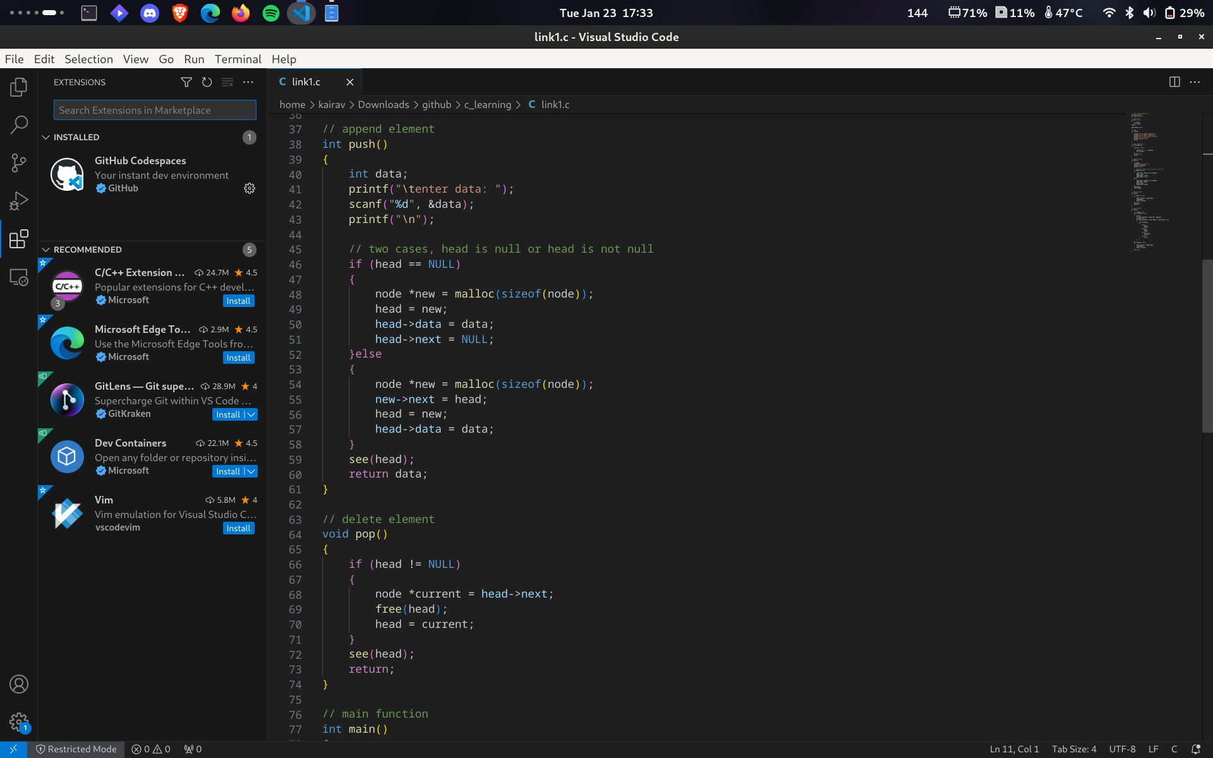The width and height of the screenshot is (1213, 758).
Task: Install the Vim extension
Action: [238, 528]
